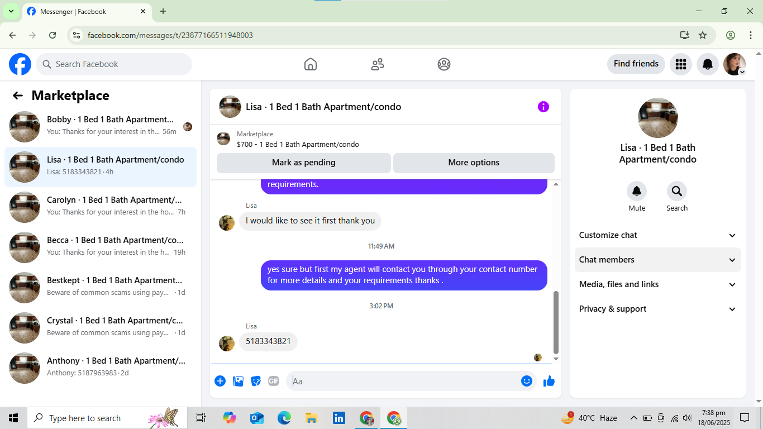Expand the Privacy & support section
The height and width of the screenshot is (429, 763).
(x=658, y=309)
